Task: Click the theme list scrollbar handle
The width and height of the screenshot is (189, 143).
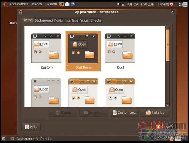Action: pos(168,45)
